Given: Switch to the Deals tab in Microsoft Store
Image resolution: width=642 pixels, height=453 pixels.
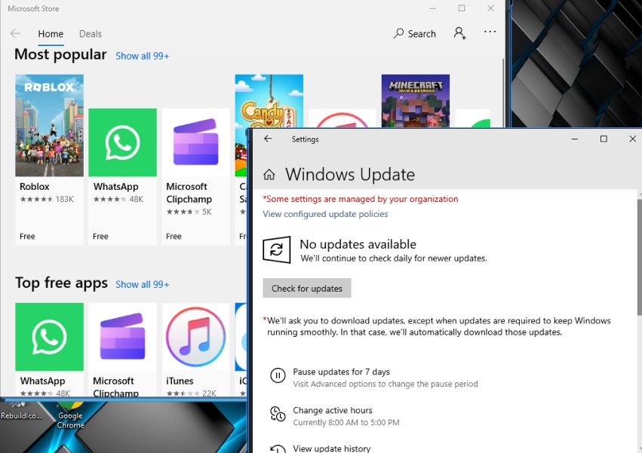Looking at the screenshot, I should [90, 34].
